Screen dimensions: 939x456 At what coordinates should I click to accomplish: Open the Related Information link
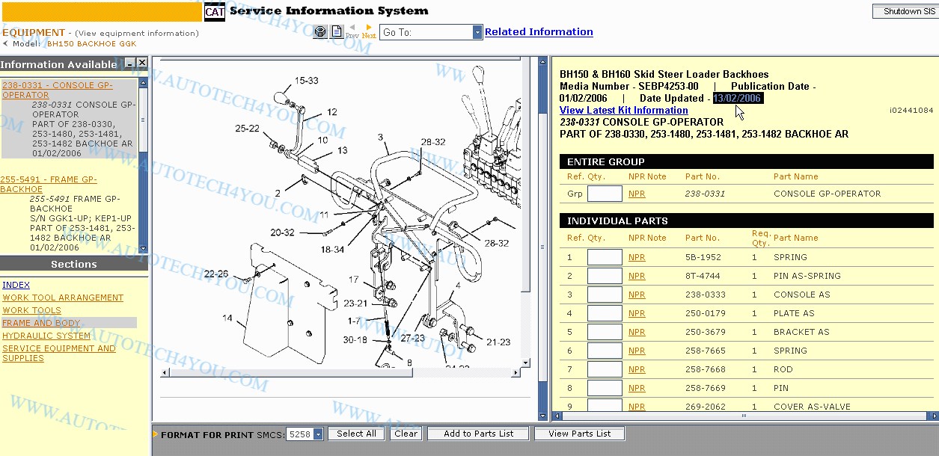(x=539, y=32)
